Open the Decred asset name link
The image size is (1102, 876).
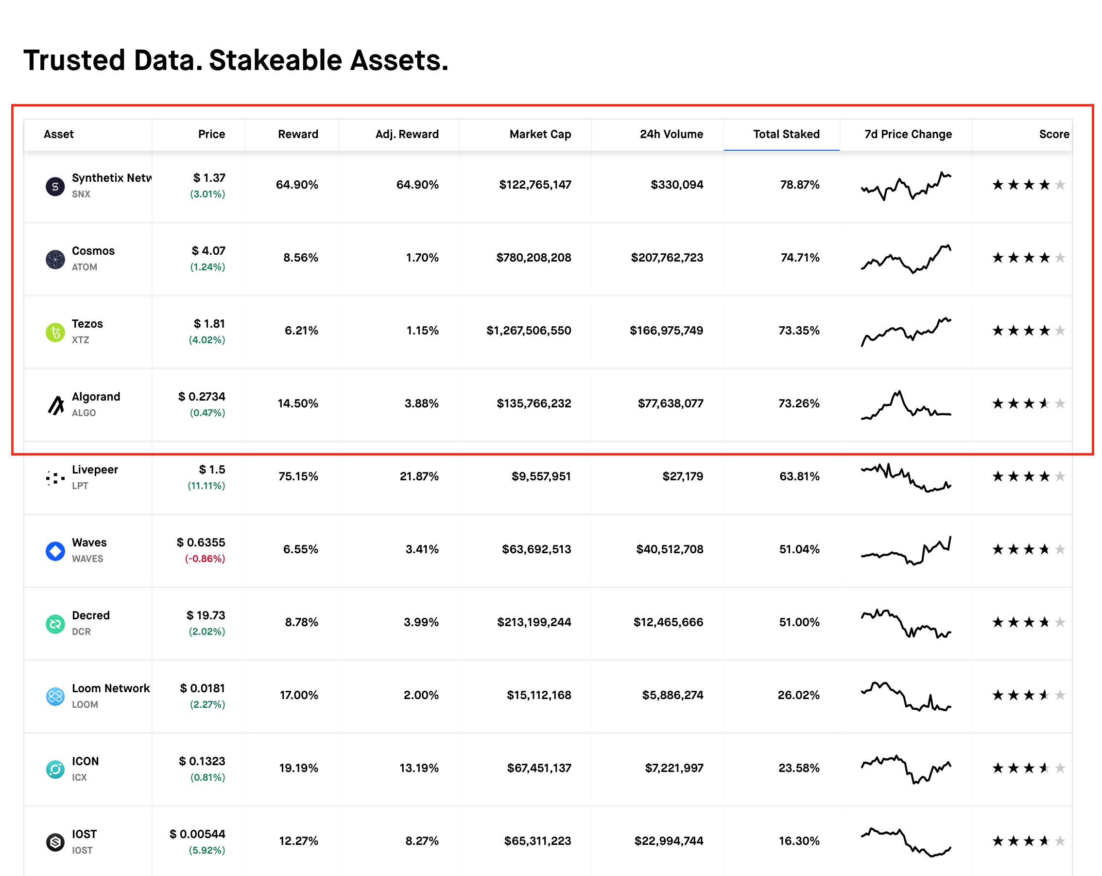[91, 615]
